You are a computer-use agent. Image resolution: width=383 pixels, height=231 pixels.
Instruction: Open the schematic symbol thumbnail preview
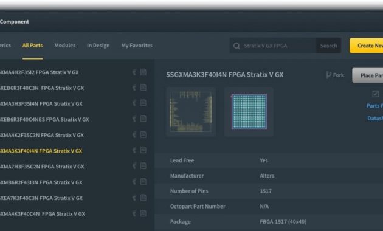point(191,112)
